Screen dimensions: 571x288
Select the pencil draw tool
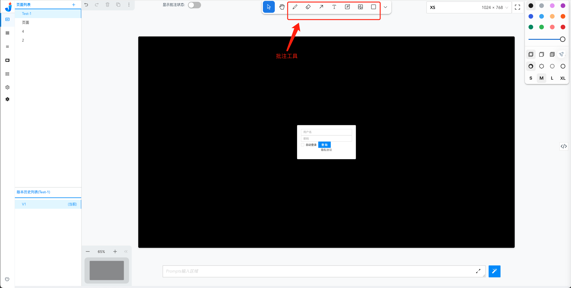pos(295,7)
